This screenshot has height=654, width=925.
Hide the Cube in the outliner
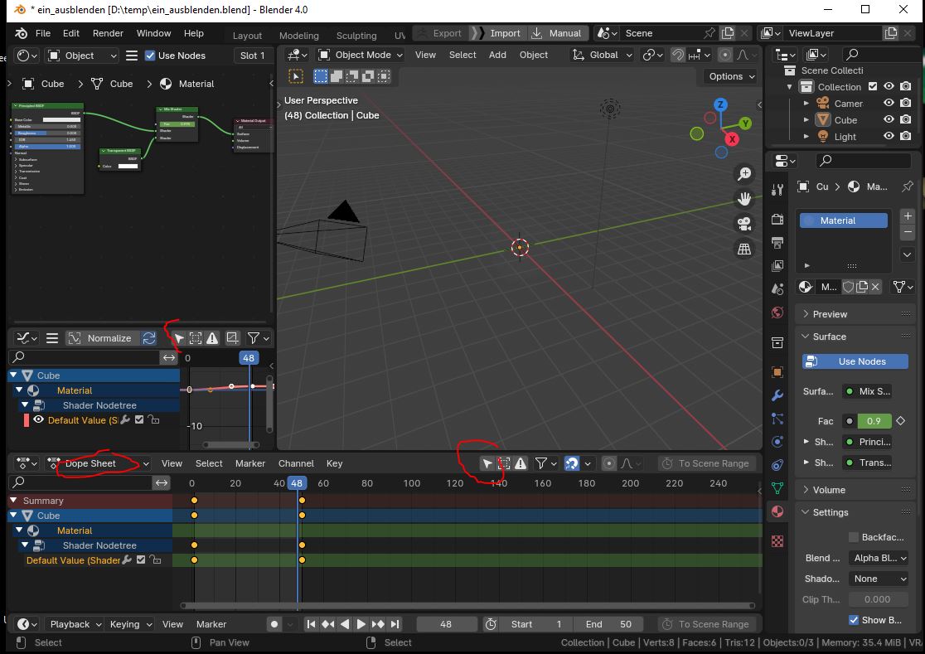pyautogui.click(x=889, y=120)
